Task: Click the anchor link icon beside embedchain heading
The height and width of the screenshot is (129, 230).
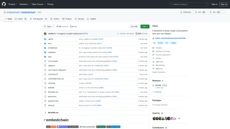Action: pyautogui.click(x=45, y=120)
